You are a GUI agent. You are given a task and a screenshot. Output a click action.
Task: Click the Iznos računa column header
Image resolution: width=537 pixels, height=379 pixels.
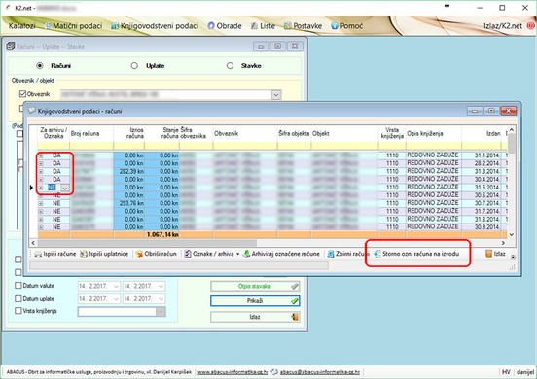tap(128, 133)
